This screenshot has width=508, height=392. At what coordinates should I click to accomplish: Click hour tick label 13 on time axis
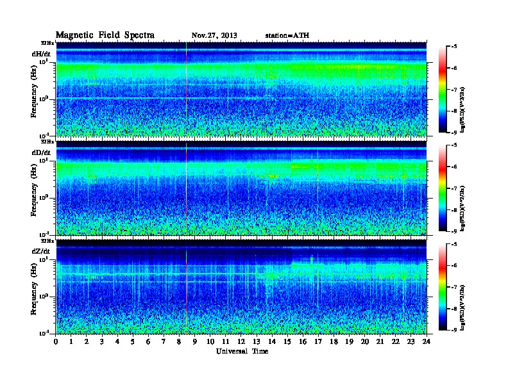coord(257,341)
